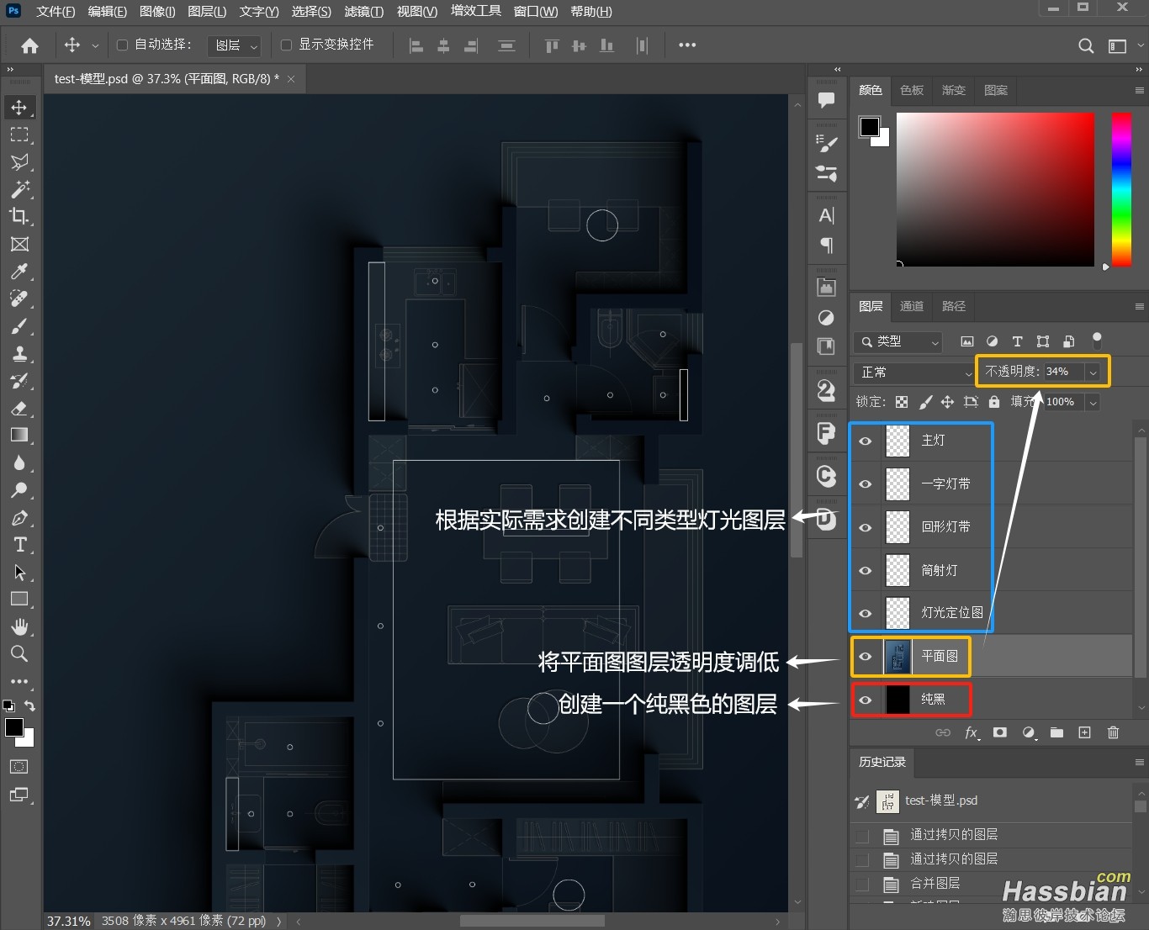Open the layer filter 类型 dropdown
The height and width of the screenshot is (930, 1149).
(897, 341)
